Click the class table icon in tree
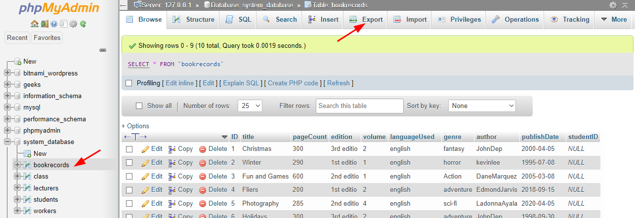The image size is (635, 218). (28, 176)
